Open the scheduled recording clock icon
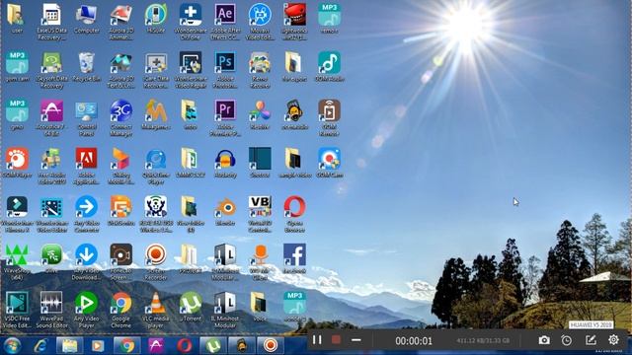Screen dimensions: 632x355 point(566,340)
